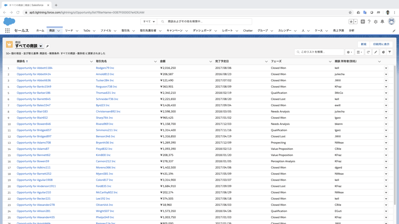Open the notifications bell
Screen dimensions: 399x224
coord(382,22)
